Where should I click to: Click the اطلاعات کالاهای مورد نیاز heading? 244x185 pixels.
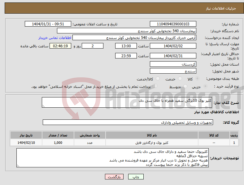[x=216, y=112]
